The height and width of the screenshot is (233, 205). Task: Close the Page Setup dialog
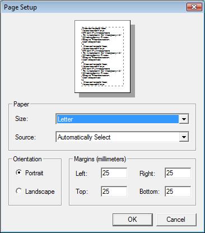194,7
